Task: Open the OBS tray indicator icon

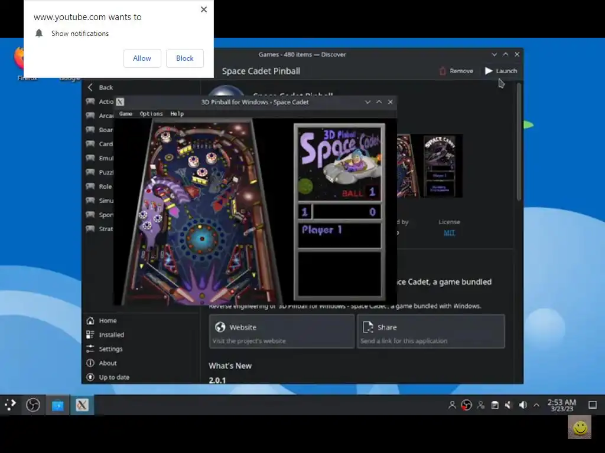Action: click(x=467, y=405)
